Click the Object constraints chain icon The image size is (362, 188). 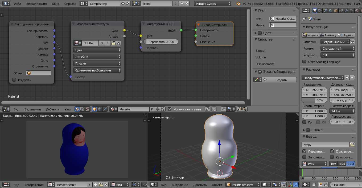click(x=341, y=11)
